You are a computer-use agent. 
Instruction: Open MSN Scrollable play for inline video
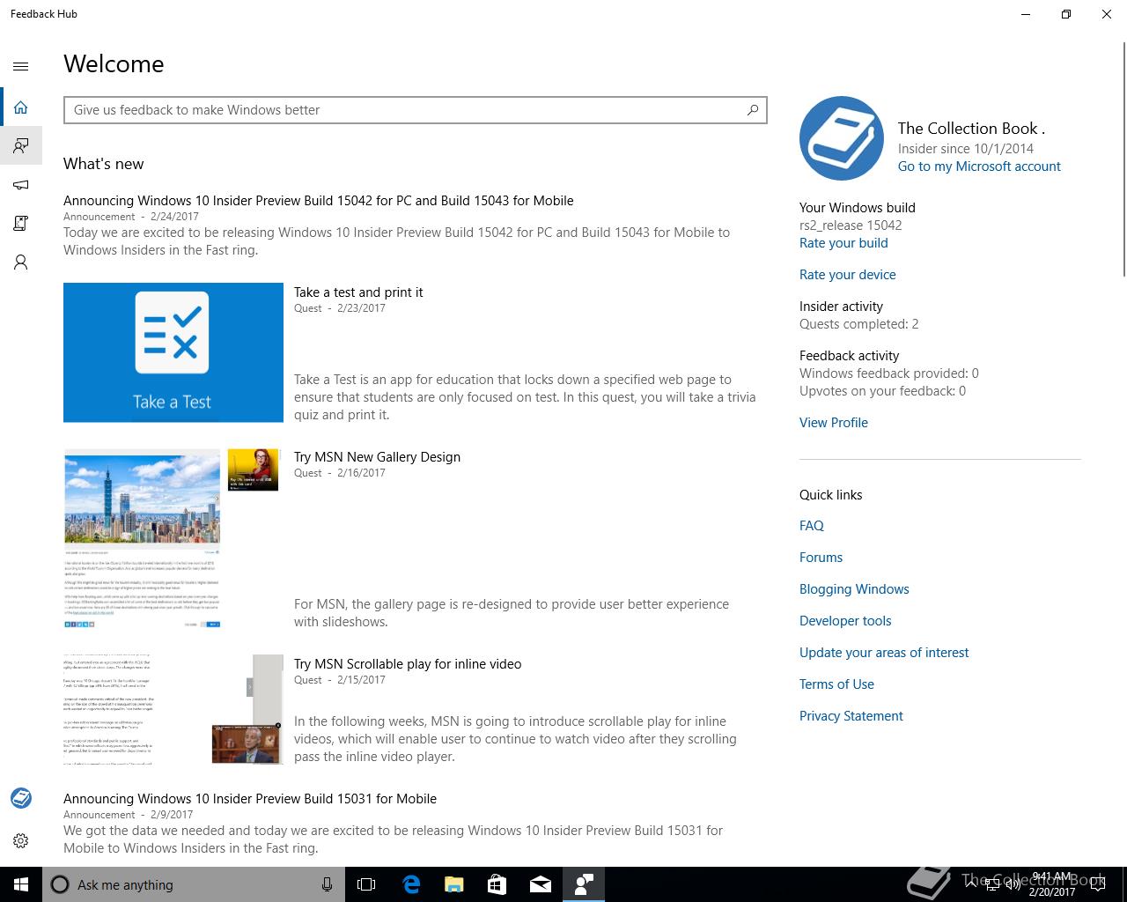click(408, 664)
